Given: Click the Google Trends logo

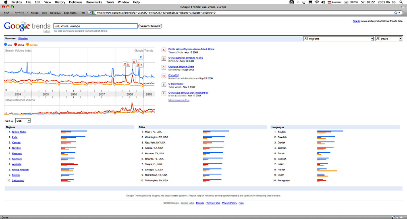Looking at the screenshot, I should [x=26, y=27].
